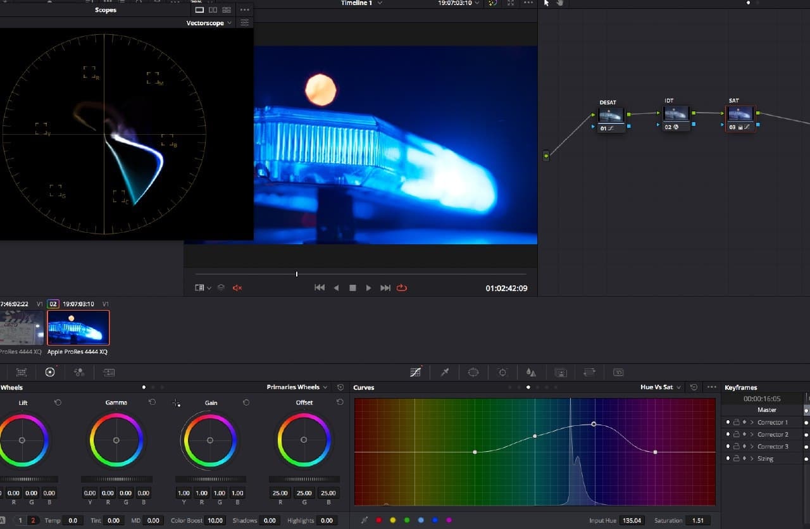This screenshot has height=529, width=810.
Task: Open the Tracker palette
Action: [502, 372]
